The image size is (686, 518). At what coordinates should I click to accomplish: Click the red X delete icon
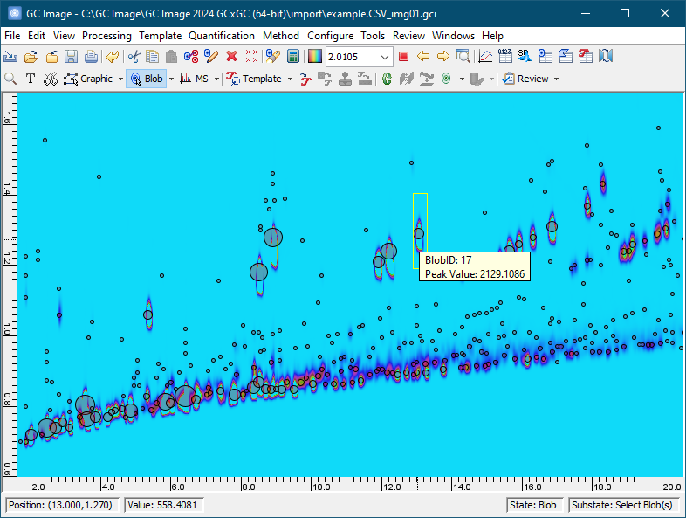tap(231, 57)
